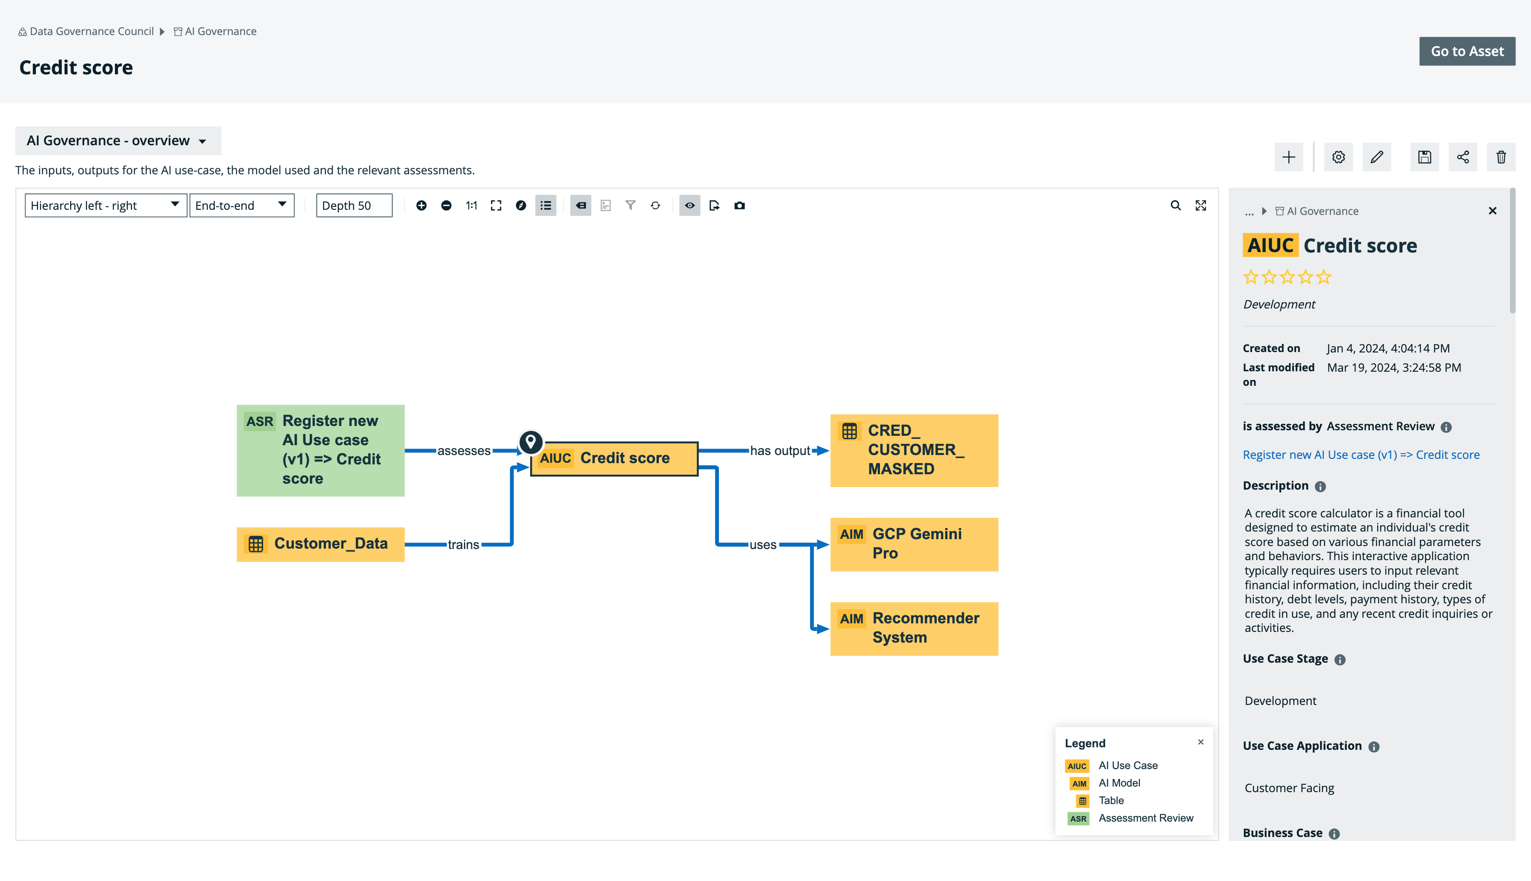Click the zoom in plus icon
The height and width of the screenshot is (881, 1531).
point(421,206)
